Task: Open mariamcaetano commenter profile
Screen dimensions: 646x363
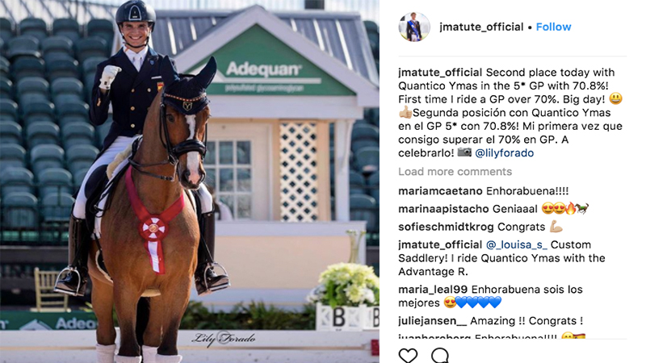Action: (440, 191)
